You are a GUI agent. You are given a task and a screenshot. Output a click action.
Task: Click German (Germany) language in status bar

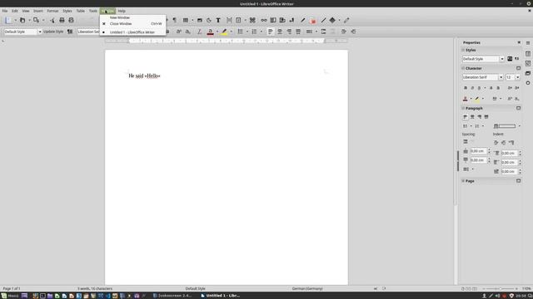pyautogui.click(x=307, y=288)
